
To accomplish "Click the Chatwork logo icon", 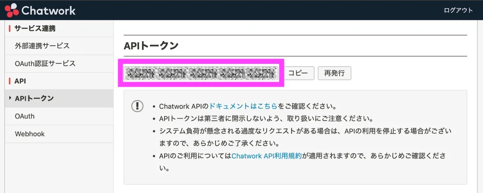I will coord(11,10).
